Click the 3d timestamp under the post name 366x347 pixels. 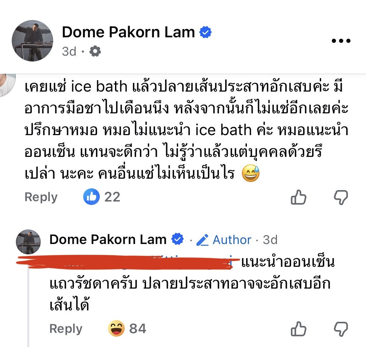pos(69,51)
